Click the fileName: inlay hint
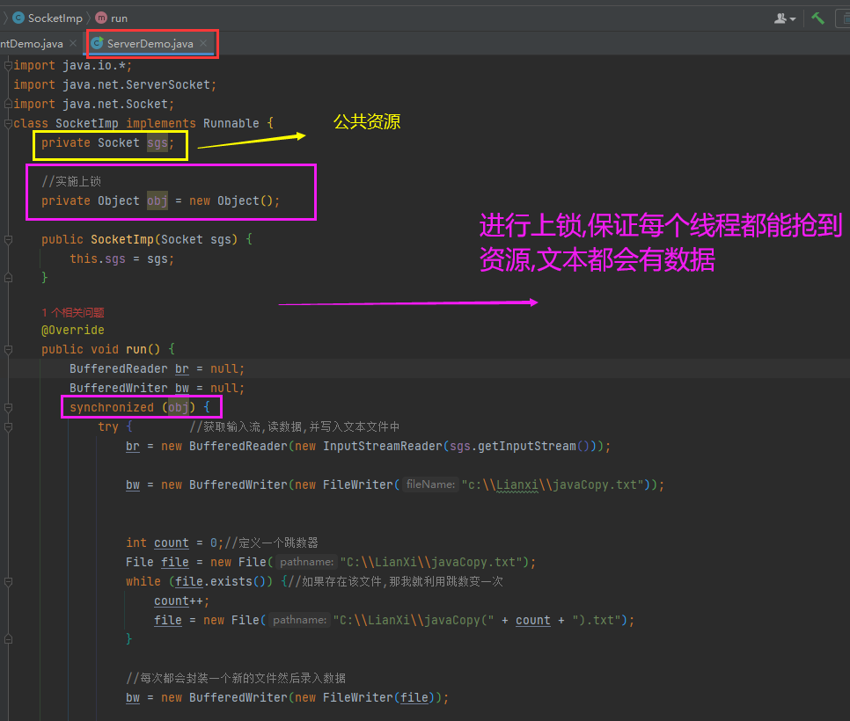This screenshot has height=721, width=850. tap(430, 484)
